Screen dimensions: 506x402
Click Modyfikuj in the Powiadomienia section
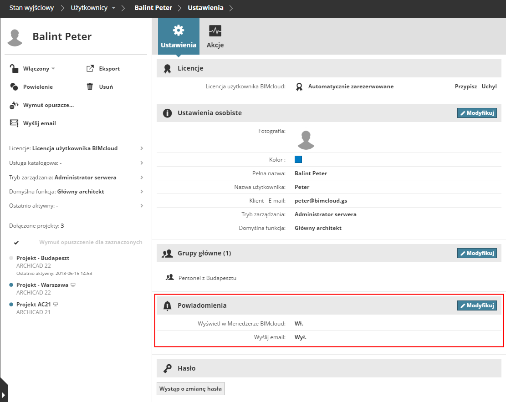pyautogui.click(x=476, y=305)
